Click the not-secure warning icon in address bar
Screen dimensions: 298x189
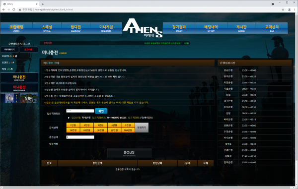[20, 9]
